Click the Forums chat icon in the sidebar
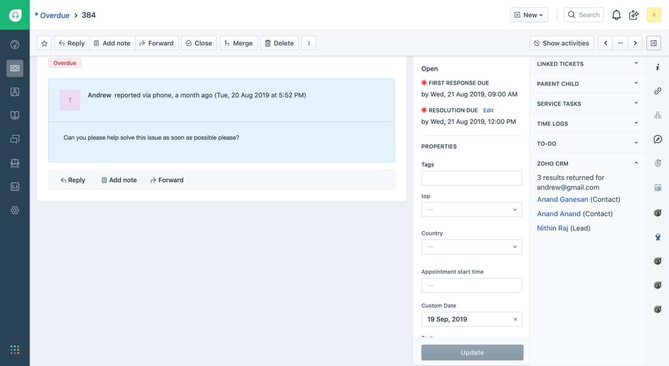 click(15, 139)
